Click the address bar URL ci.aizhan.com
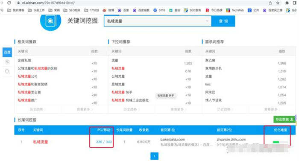Screen dimensions: 299x161 48,3
